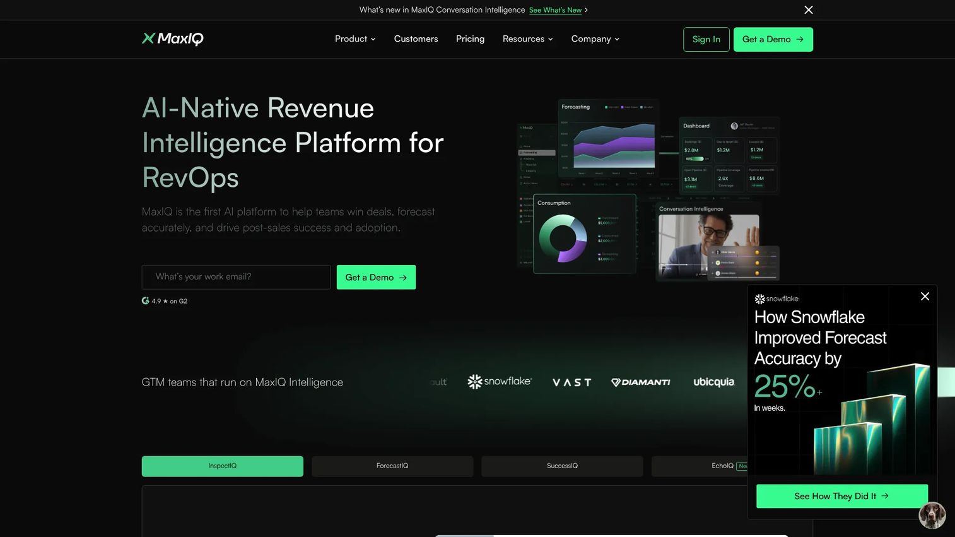The height and width of the screenshot is (537, 955).
Task: Close the Snowflake case study popup
Action: 925,297
